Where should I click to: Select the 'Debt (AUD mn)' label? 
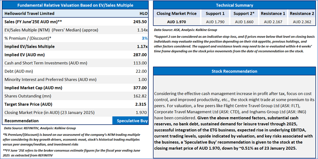pos(19,71)
